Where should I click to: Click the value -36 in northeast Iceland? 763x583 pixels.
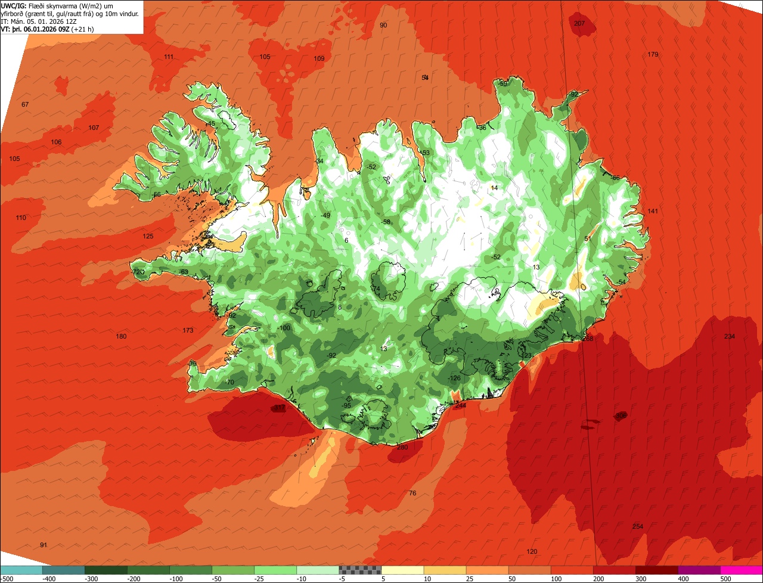(x=482, y=128)
